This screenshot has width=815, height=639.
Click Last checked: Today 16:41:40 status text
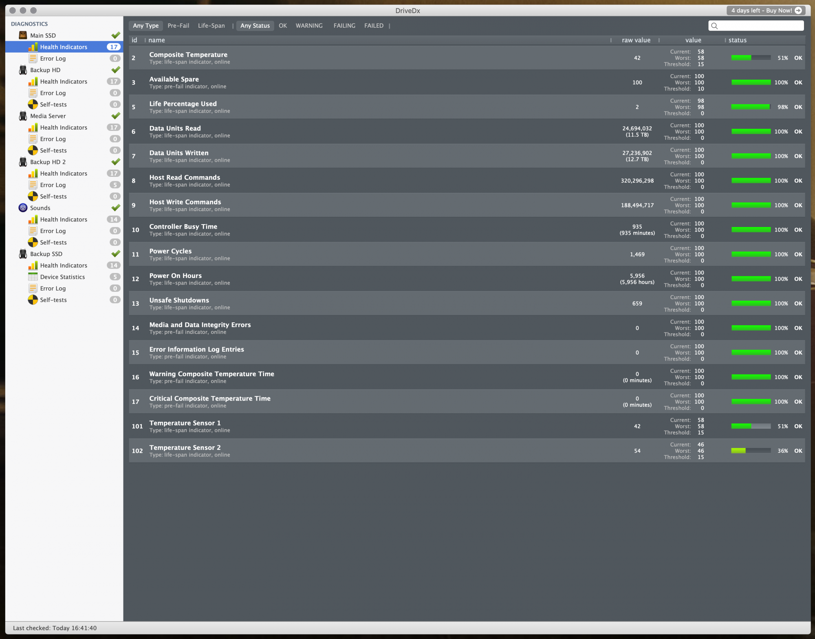[x=55, y=628]
